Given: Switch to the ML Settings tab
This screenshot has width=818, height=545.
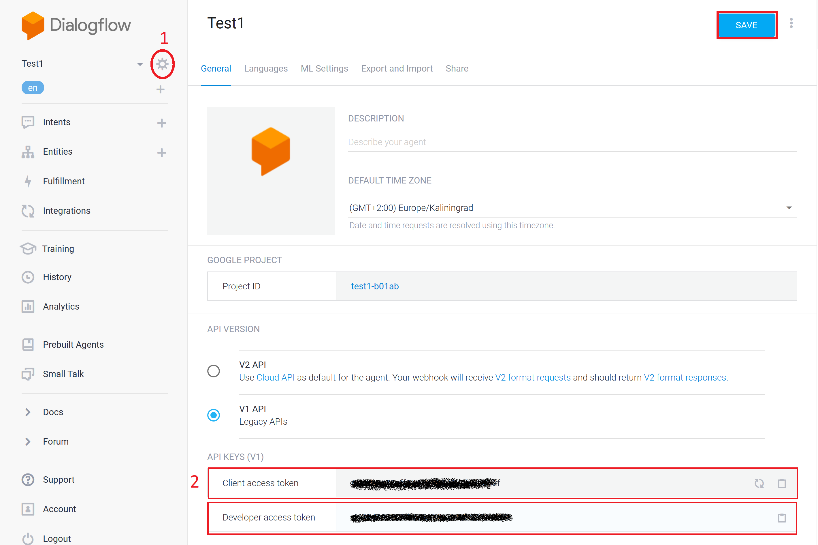Looking at the screenshot, I should [x=324, y=68].
